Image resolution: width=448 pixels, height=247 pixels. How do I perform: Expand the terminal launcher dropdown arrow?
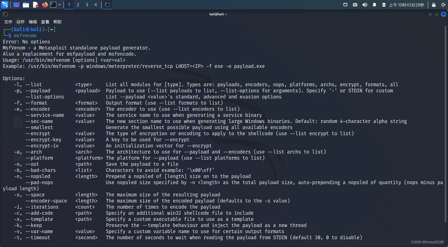[60, 5]
